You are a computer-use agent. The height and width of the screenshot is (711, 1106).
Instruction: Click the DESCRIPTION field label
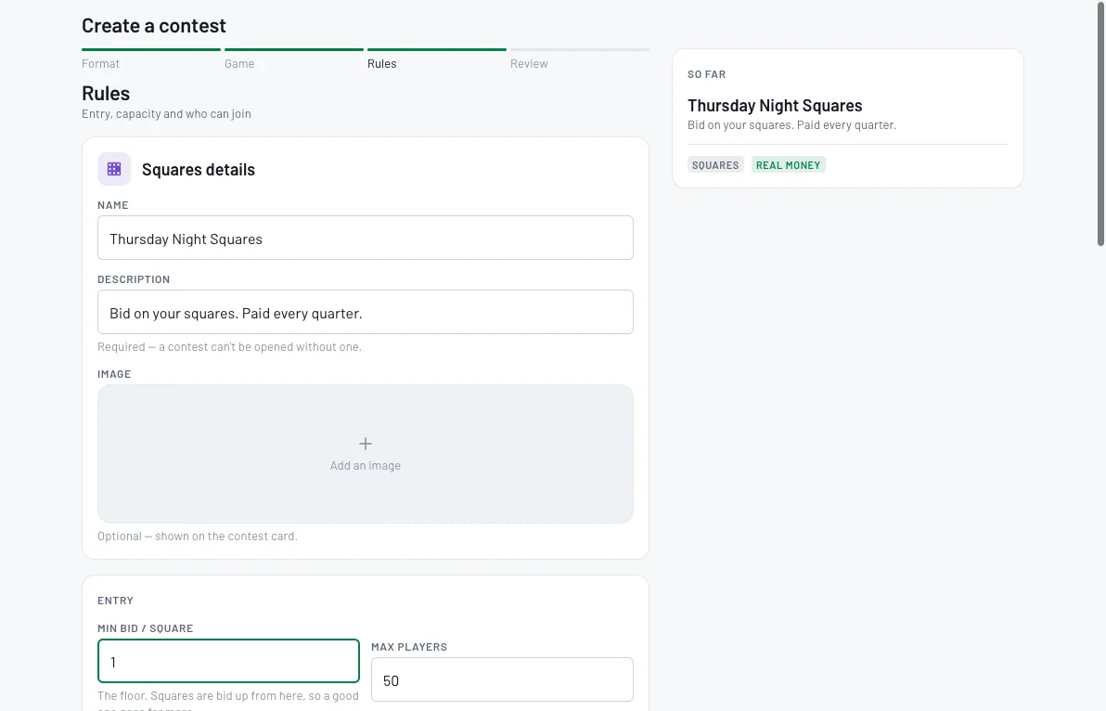pos(134,279)
